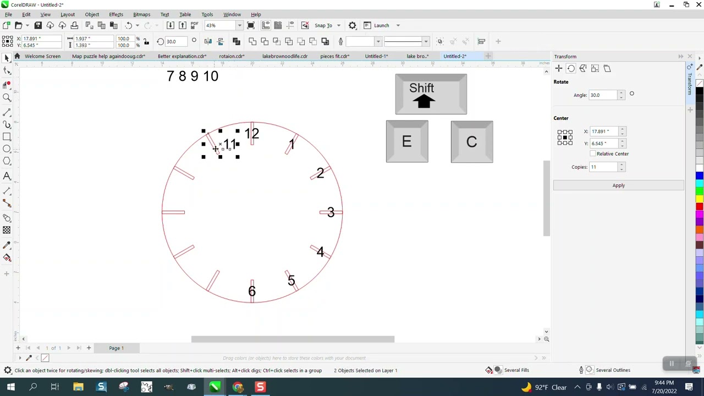Click the Import icon
Screen dimensions: 704x396
[170, 25]
